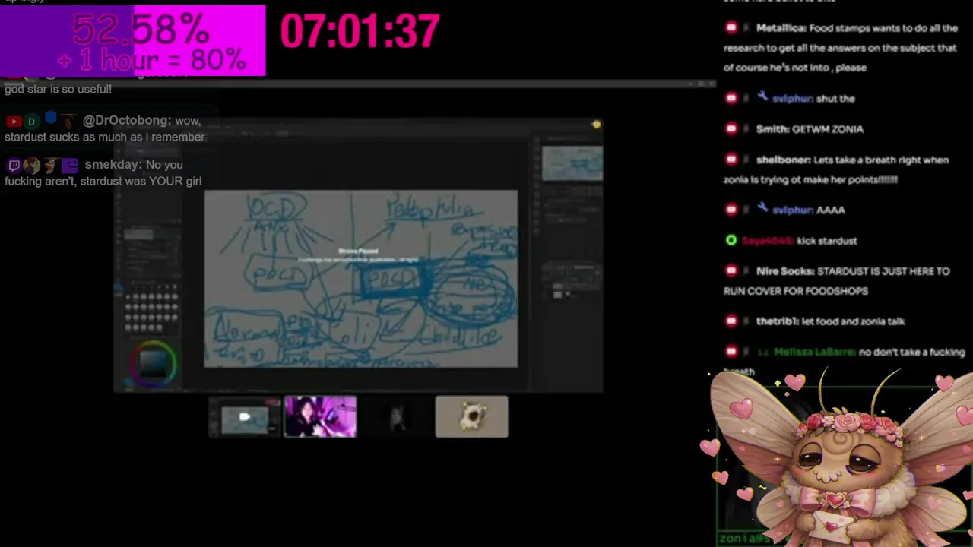Click red platform icon beside thetrib1
The width and height of the screenshot is (973, 547).
pos(731,321)
